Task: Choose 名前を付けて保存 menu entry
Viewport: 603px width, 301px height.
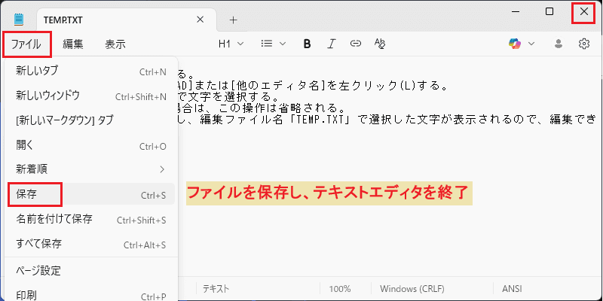Action: pyautogui.click(x=90, y=219)
